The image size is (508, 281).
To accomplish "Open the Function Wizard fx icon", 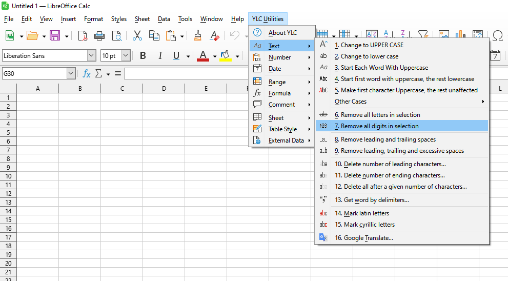I will [x=87, y=74].
